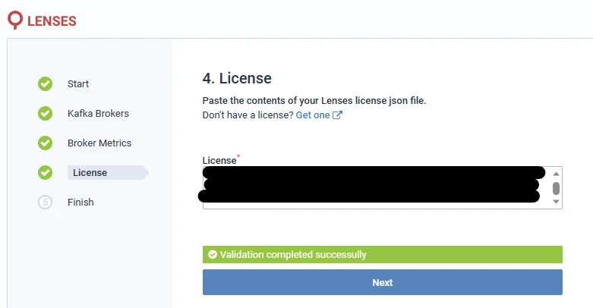This screenshot has width=593, height=308.
Task: Click the green checkmark beside Start
Action: point(45,84)
